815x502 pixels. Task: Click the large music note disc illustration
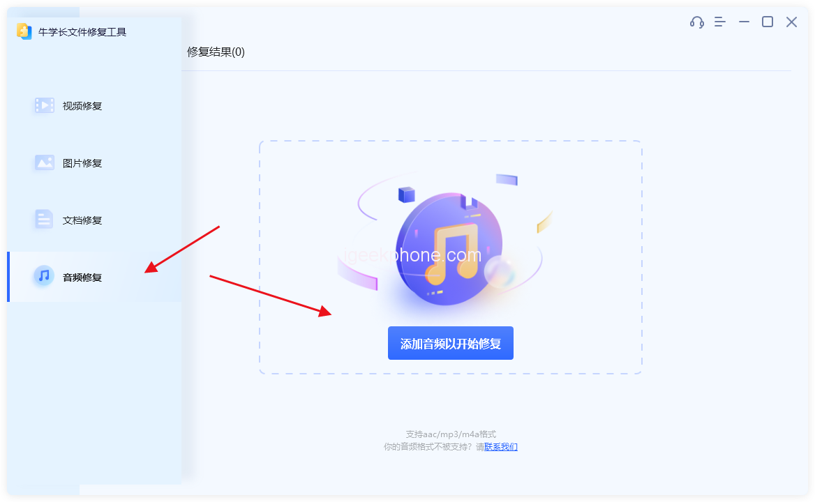[x=449, y=249]
